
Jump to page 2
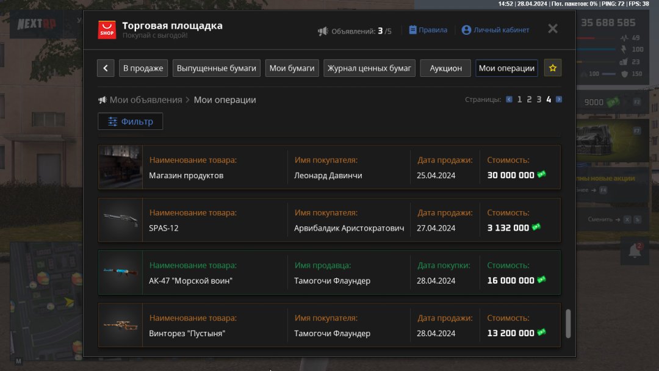[x=529, y=99]
